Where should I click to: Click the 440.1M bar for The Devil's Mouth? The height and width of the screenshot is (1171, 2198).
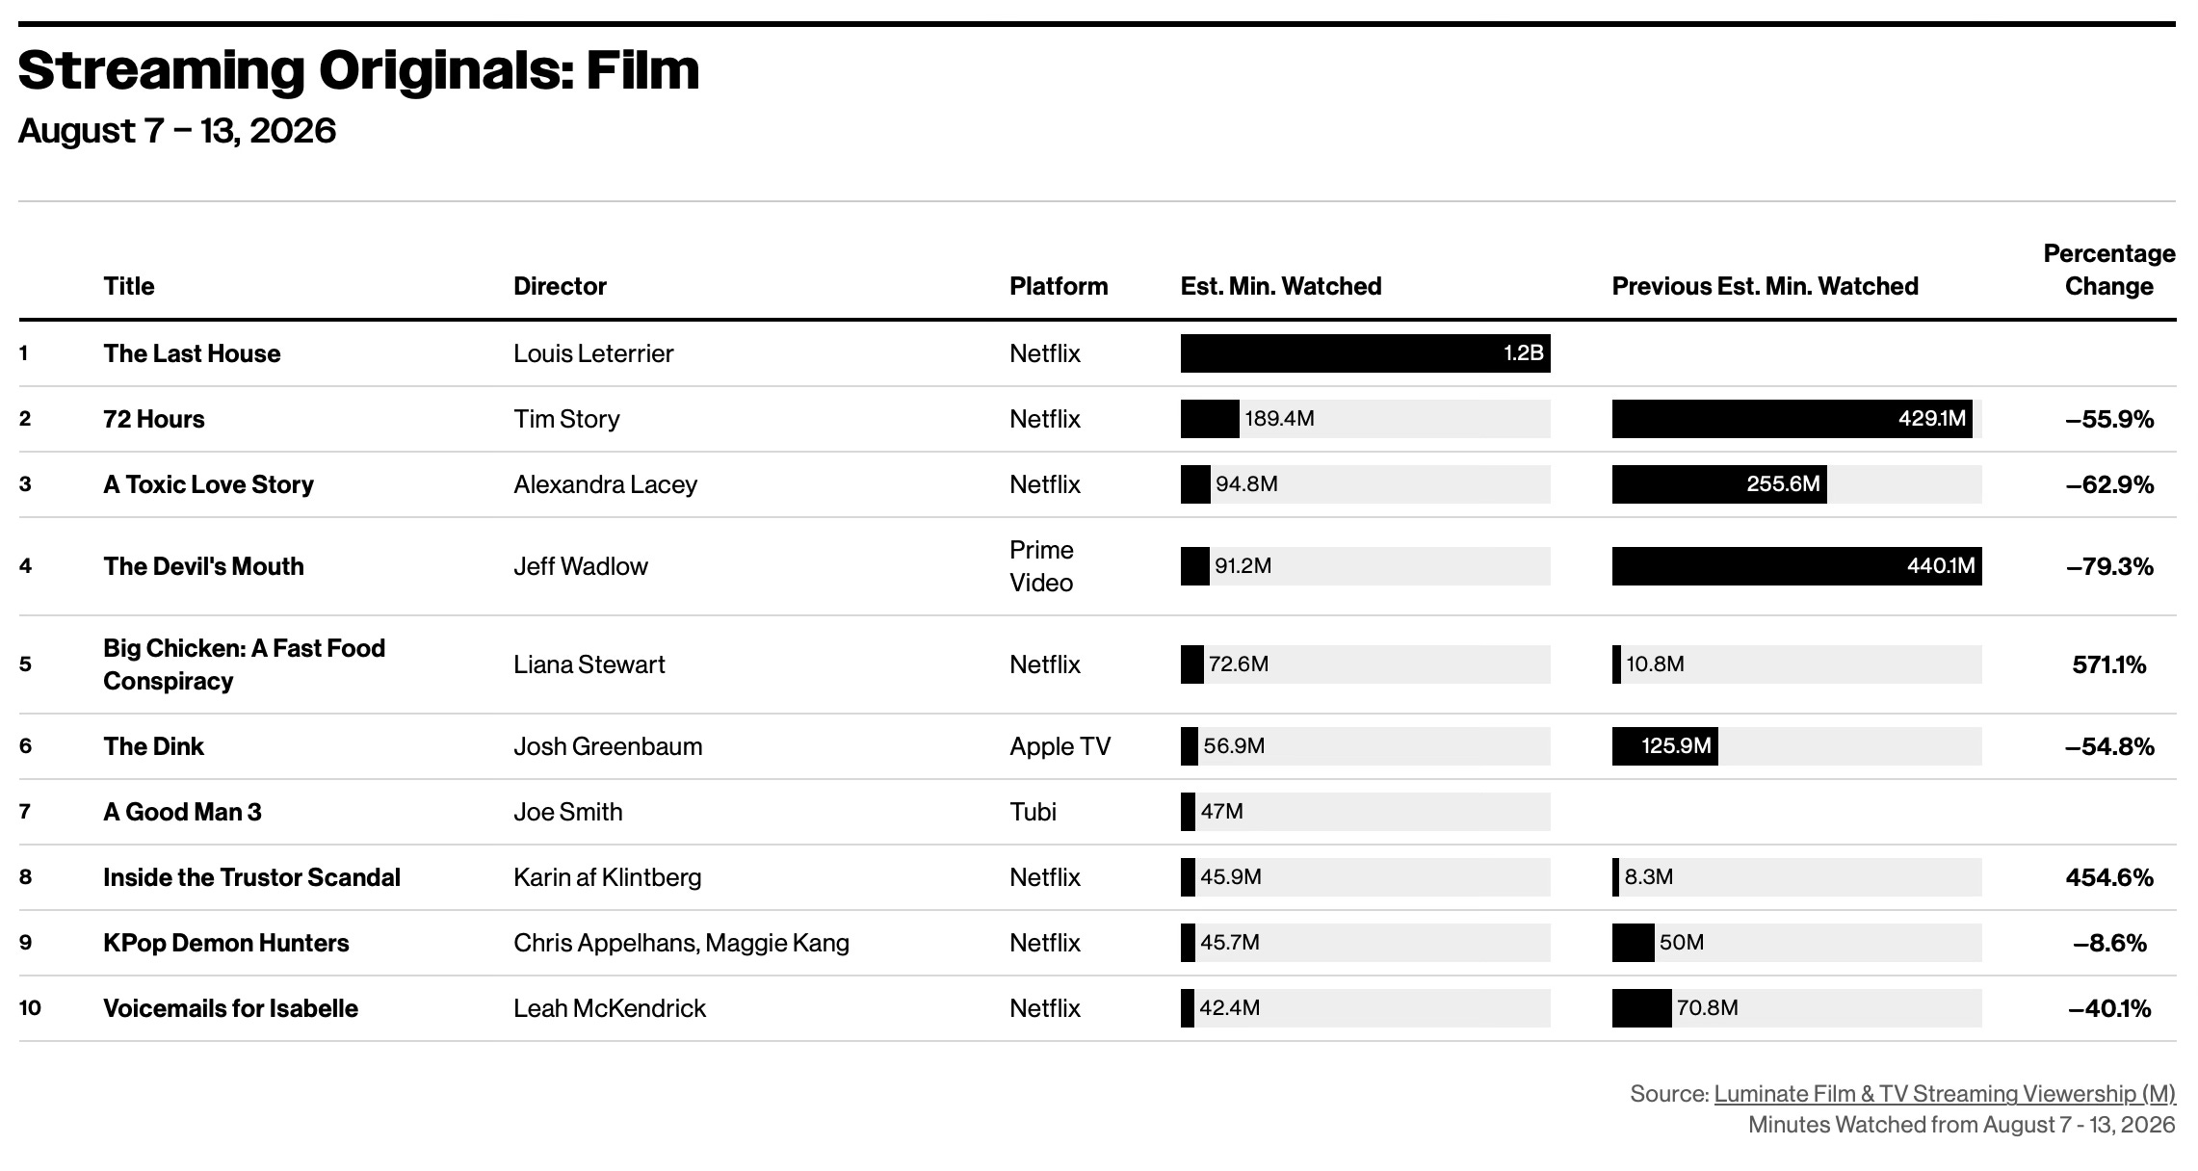pos(1797,566)
